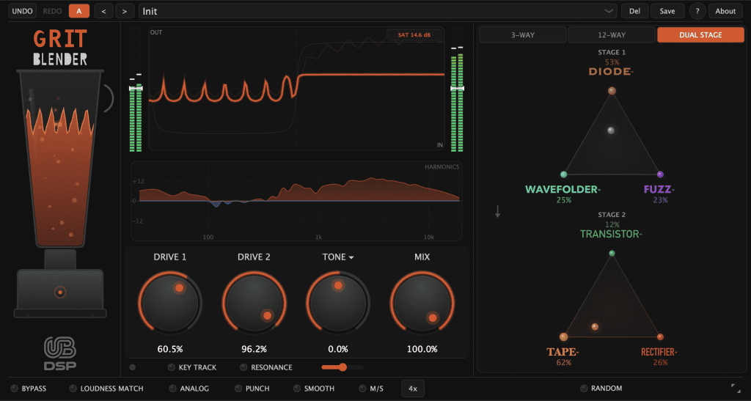The width and height of the screenshot is (751, 401).
Task: Select the Transistor green node in Stage 2
Action: tap(612, 253)
